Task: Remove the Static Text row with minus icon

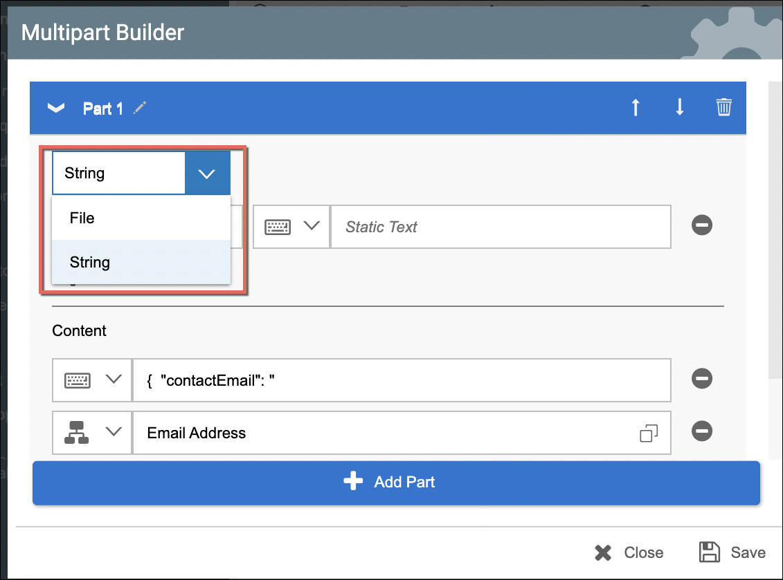Action: [x=702, y=225]
